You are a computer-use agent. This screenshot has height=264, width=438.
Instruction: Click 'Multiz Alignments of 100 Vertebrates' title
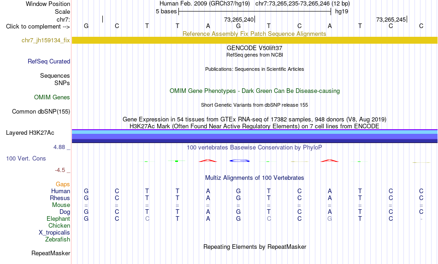pyautogui.click(x=255, y=178)
